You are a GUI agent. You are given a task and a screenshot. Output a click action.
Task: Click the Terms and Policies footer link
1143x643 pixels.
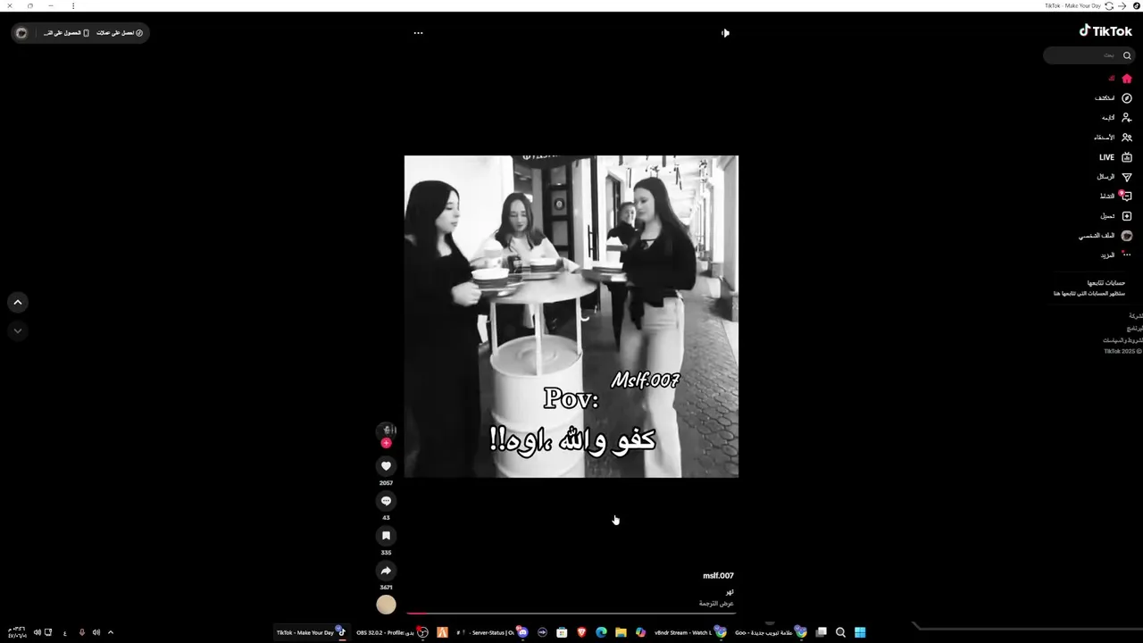tap(1123, 340)
